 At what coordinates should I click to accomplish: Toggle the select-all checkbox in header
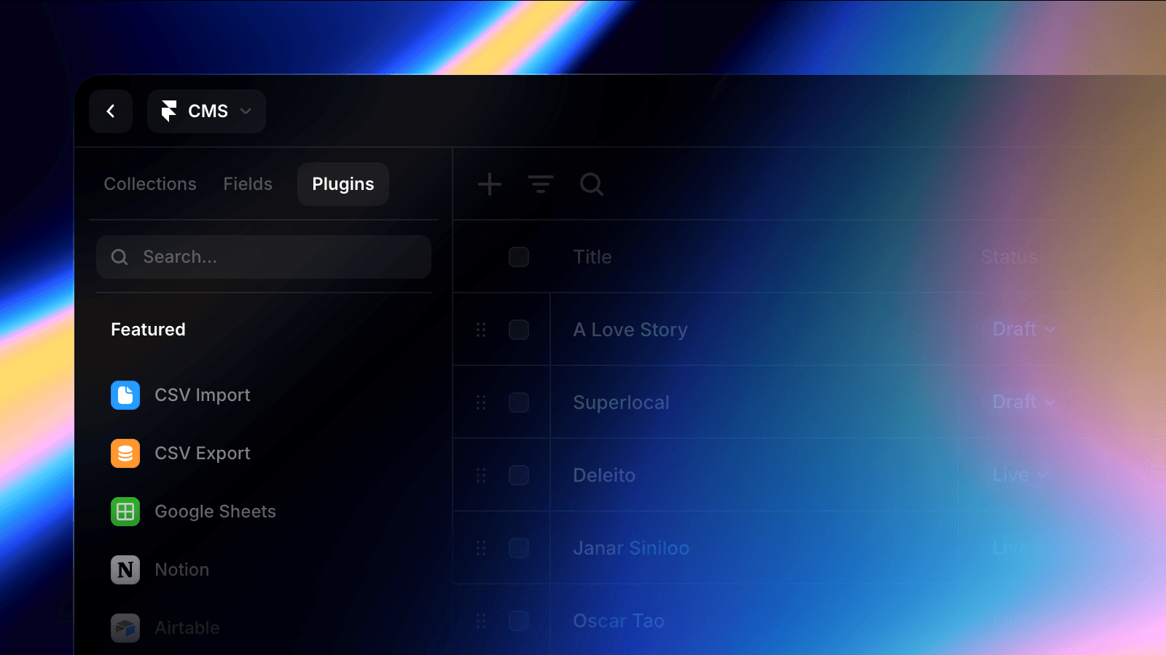[x=519, y=257]
